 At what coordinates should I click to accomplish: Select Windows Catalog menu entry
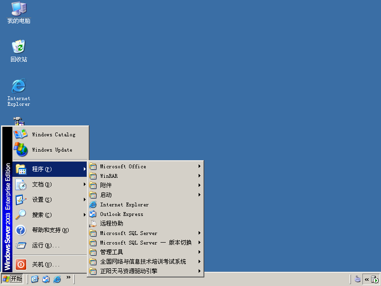[x=50, y=134]
